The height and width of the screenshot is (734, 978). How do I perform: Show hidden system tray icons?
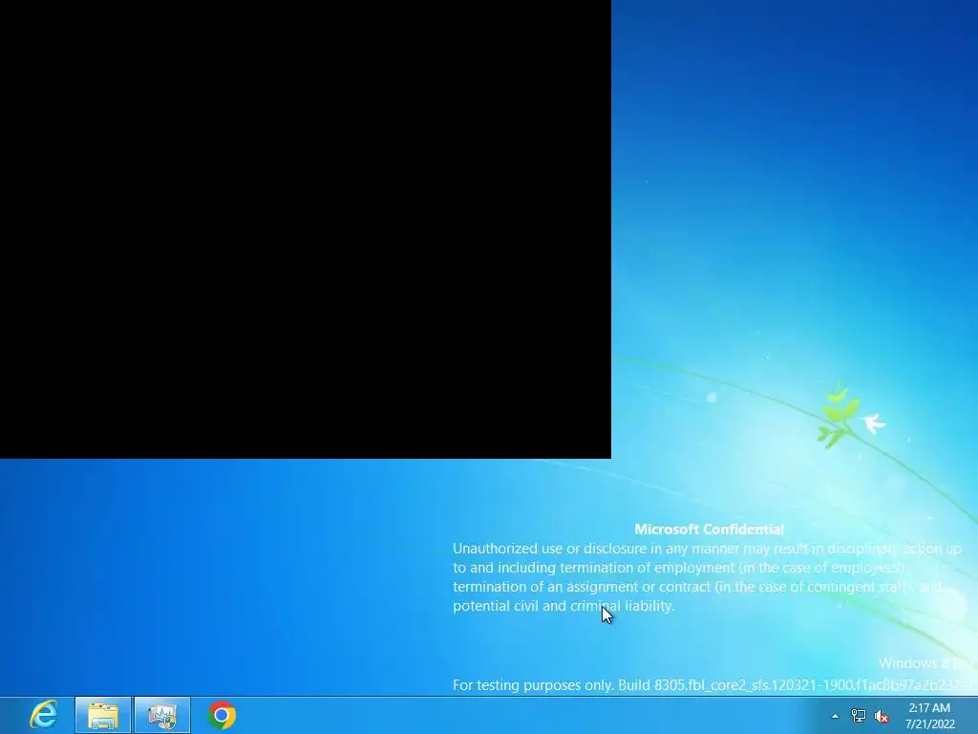pos(835,716)
